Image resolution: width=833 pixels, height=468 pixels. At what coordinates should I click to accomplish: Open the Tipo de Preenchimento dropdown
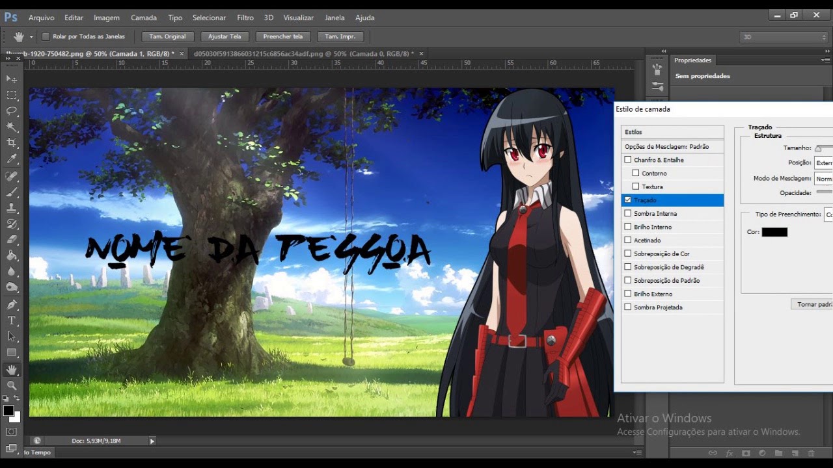click(828, 214)
